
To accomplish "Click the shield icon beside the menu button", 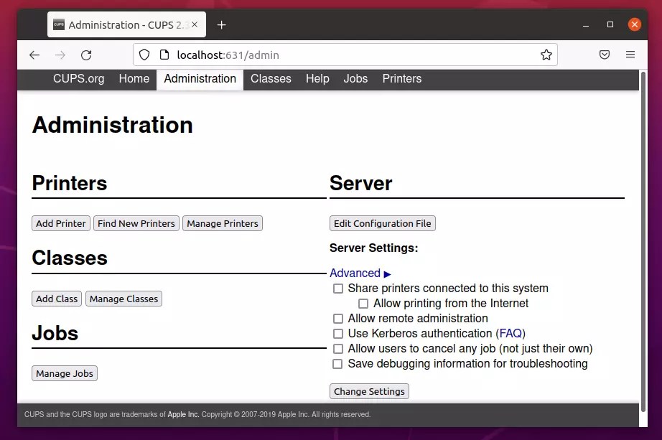I will [x=604, y=55].
